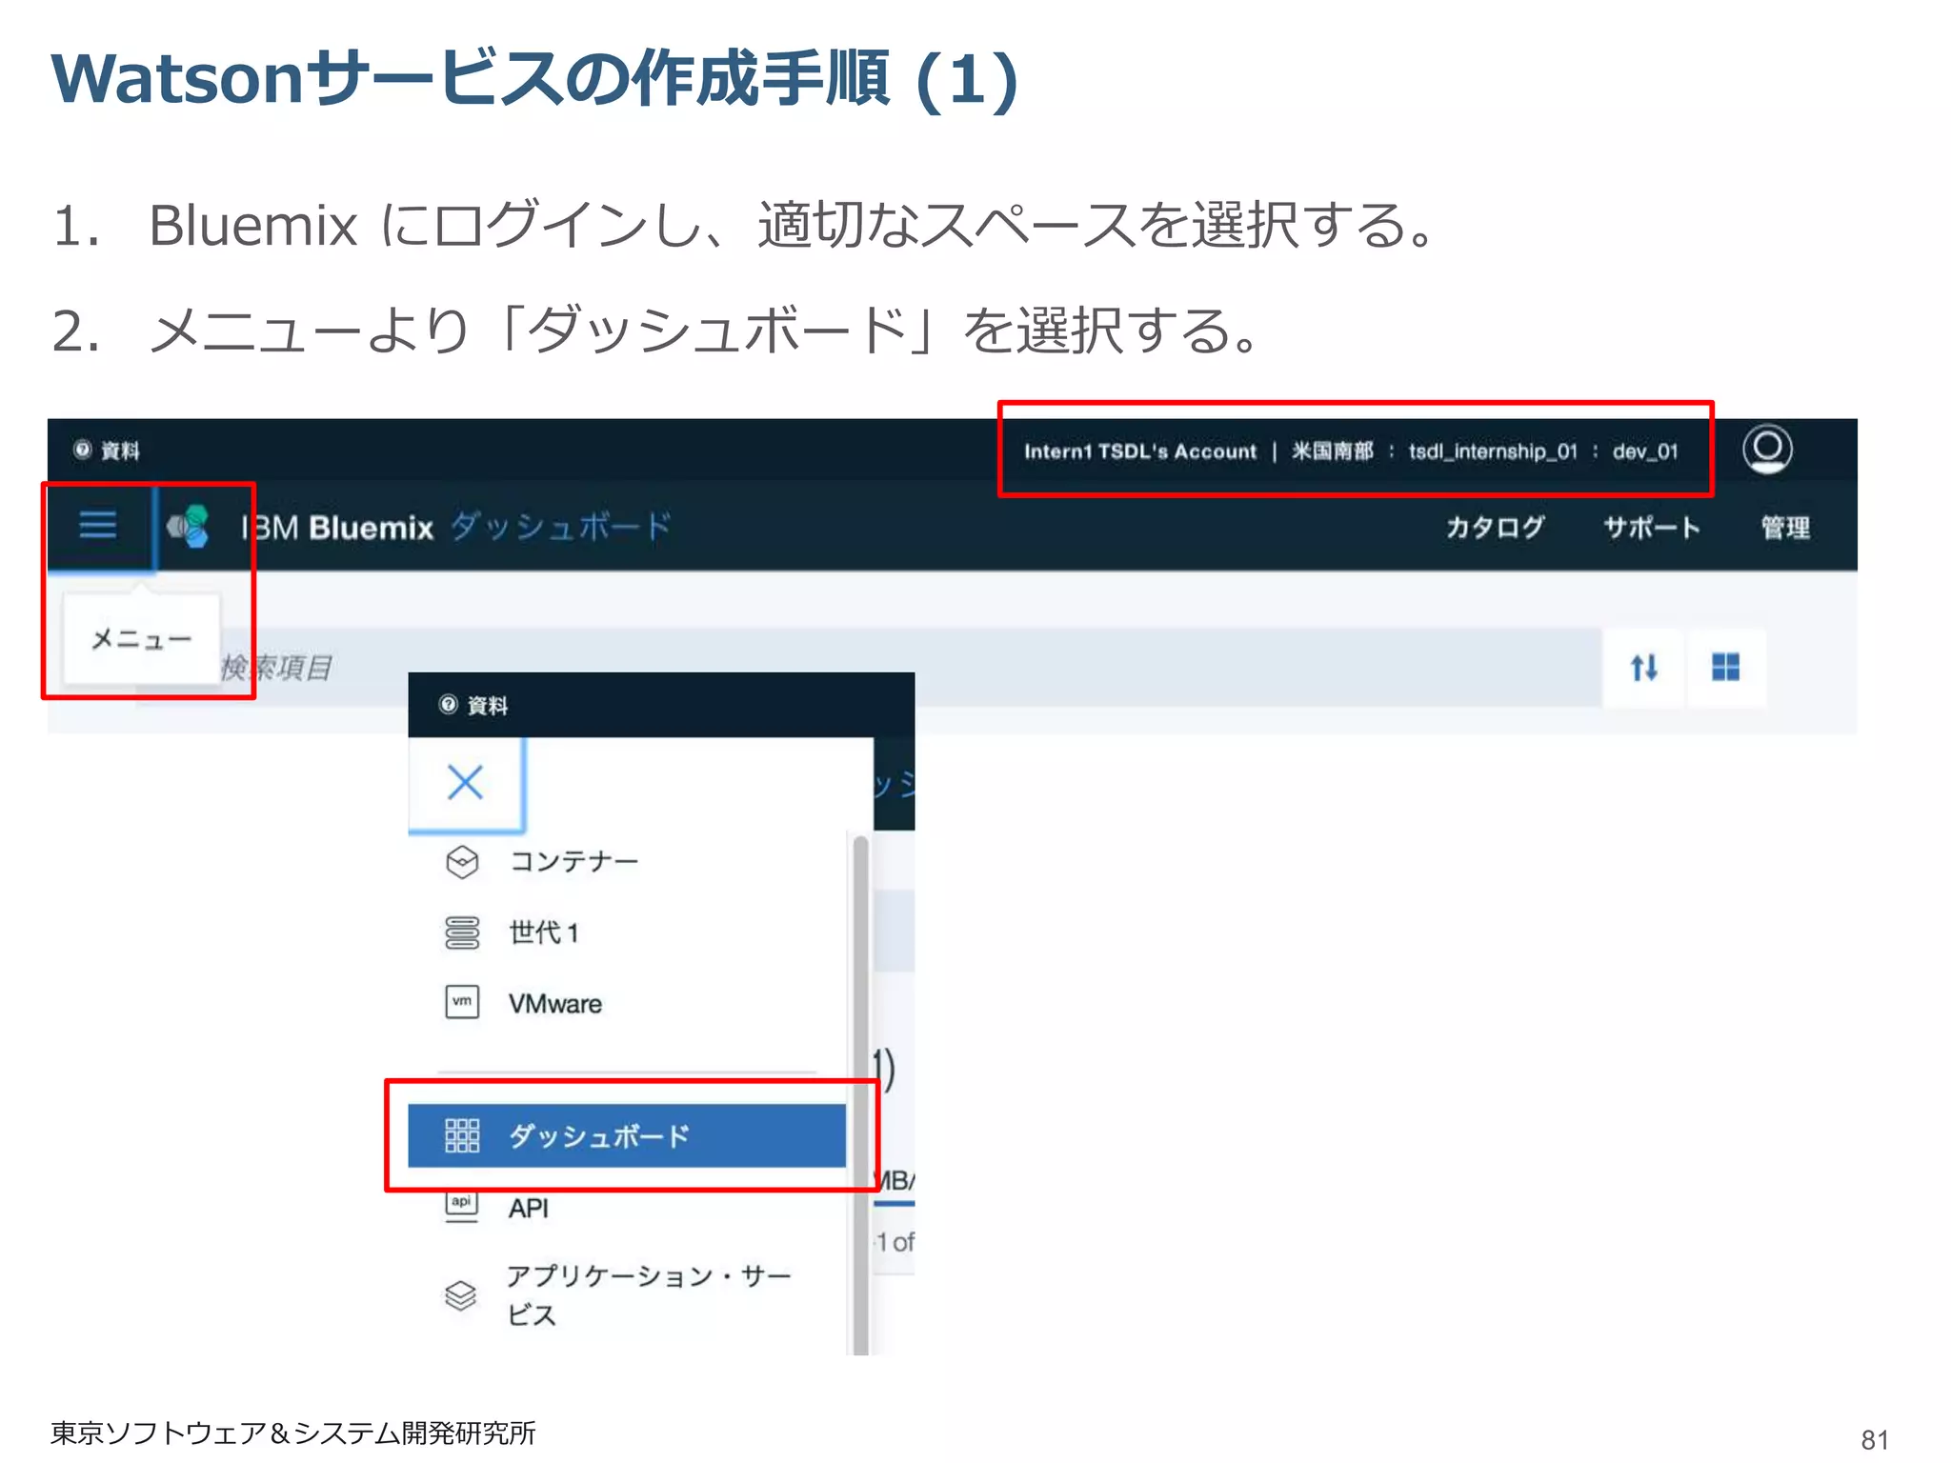Click the side menu vertical scrollbar
The width and height of the screenshot is (1951, 1463).
pyautogui.click(x=860, y=1095)
